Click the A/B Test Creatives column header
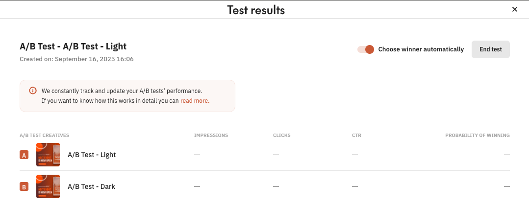The height and width of the screenshot is (208, 529). point(44,135)
